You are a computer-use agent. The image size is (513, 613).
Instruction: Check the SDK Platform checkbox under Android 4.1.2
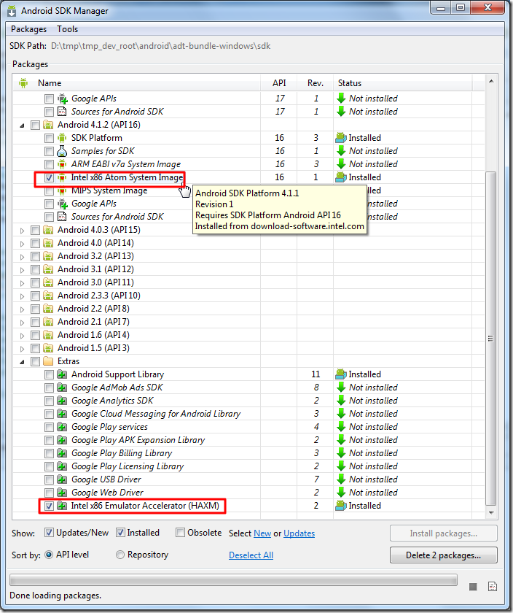tap(49, 138)
